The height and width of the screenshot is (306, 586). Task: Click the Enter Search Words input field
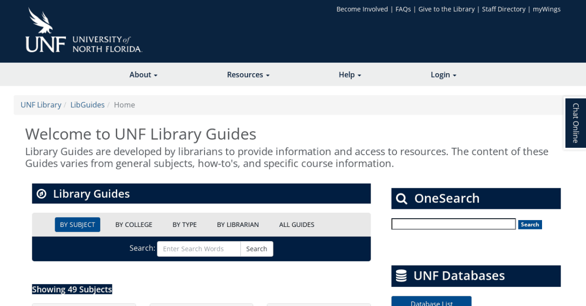pyautogui.click(x=199, y=248)
